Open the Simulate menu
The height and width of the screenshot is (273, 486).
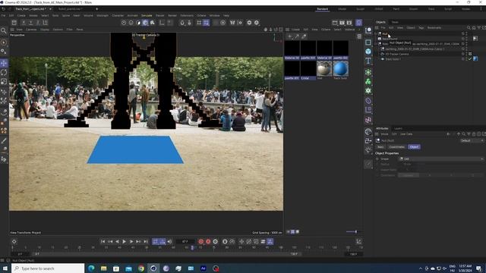pyautogui.click(x=147, y=15)
